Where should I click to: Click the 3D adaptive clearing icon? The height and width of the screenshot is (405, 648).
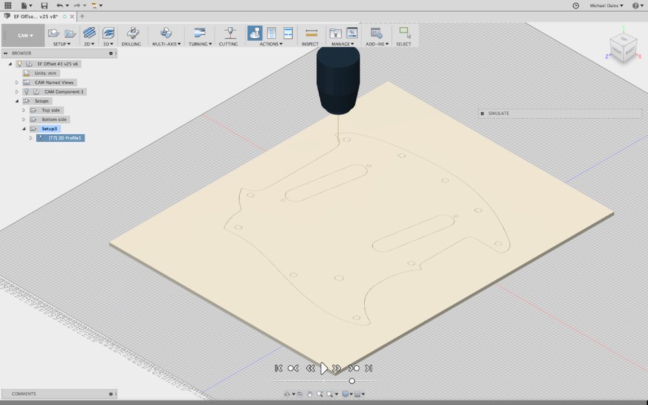108,33
